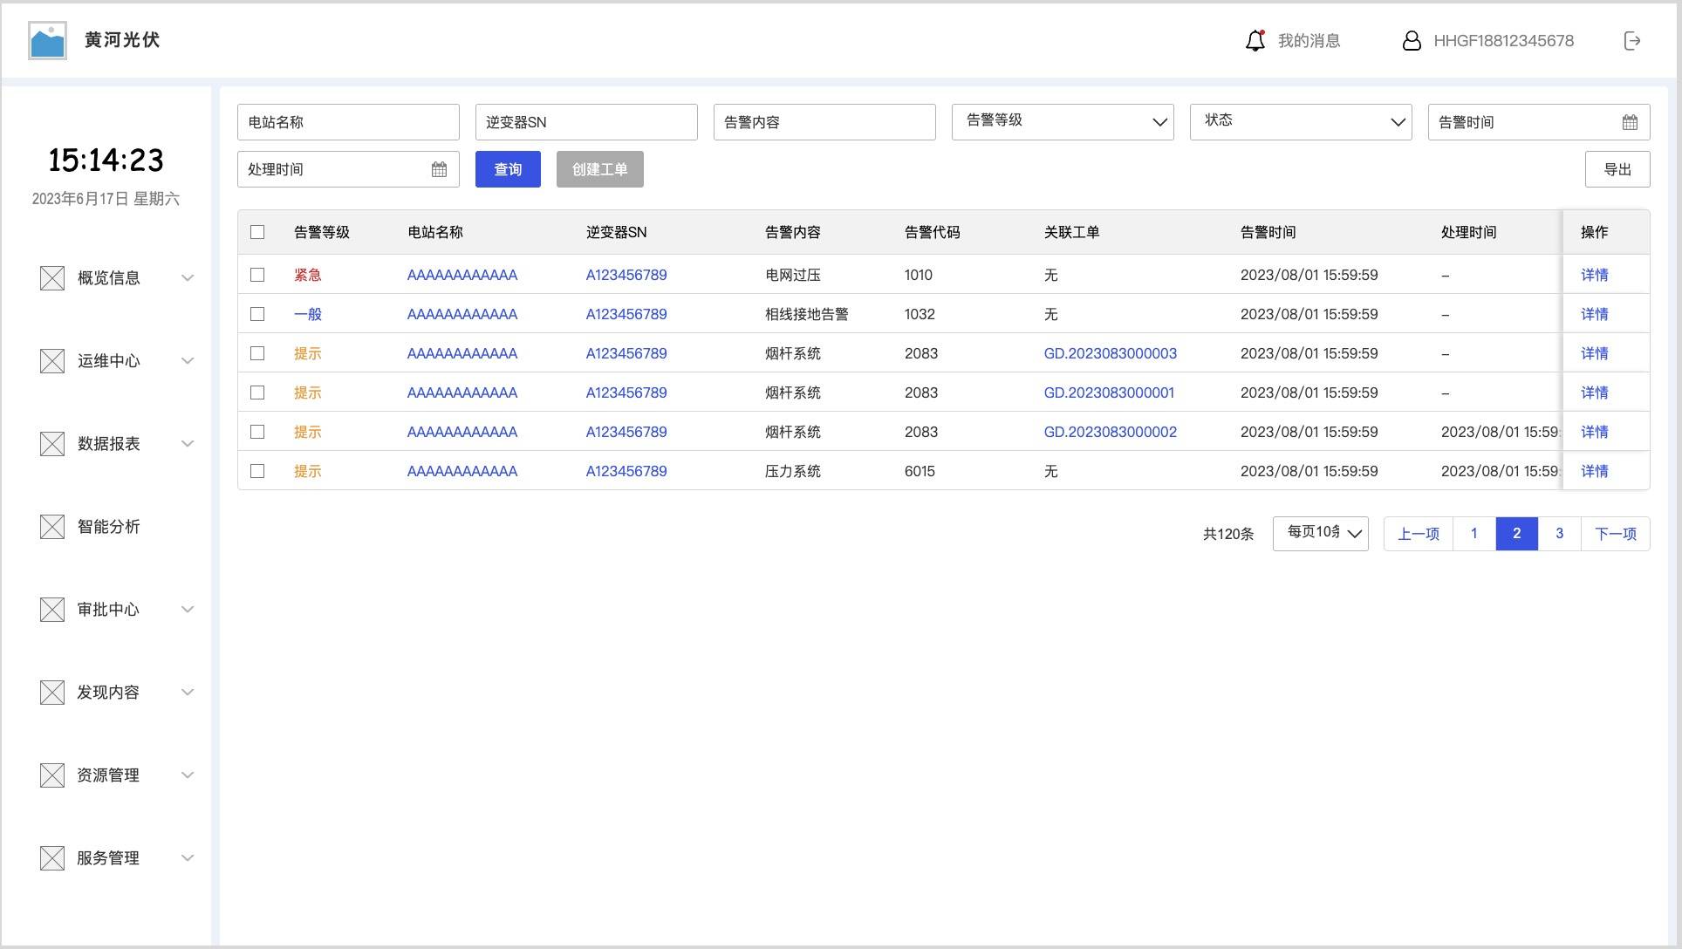Open the 状态 dropdown filter
The height and width of the screenshot is (949, 1682).
click(1300, 122)
